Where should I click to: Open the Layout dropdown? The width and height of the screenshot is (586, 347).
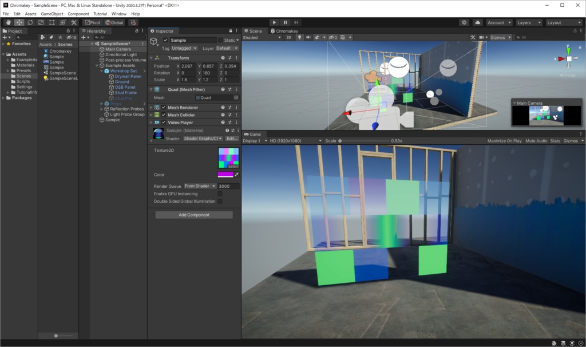(564, 22)
